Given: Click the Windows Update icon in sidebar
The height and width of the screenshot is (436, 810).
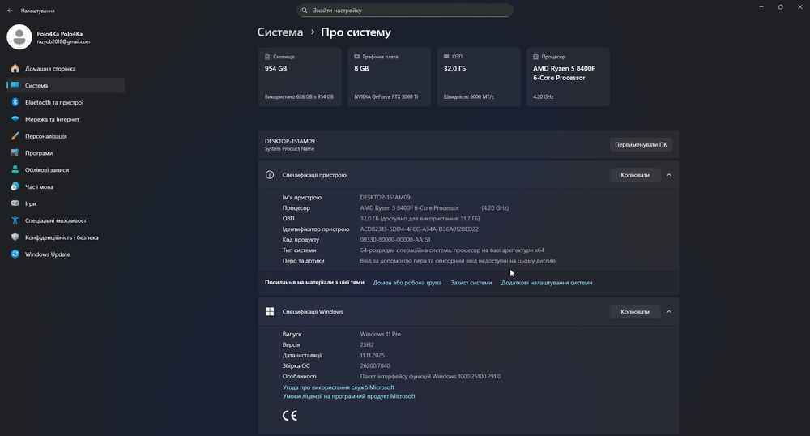Looking at the screenshot, I should click(x=15, y=254).
